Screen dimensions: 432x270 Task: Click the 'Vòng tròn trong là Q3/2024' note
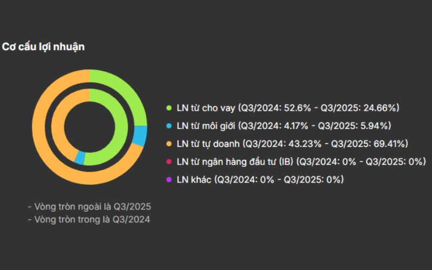[89, 219]
